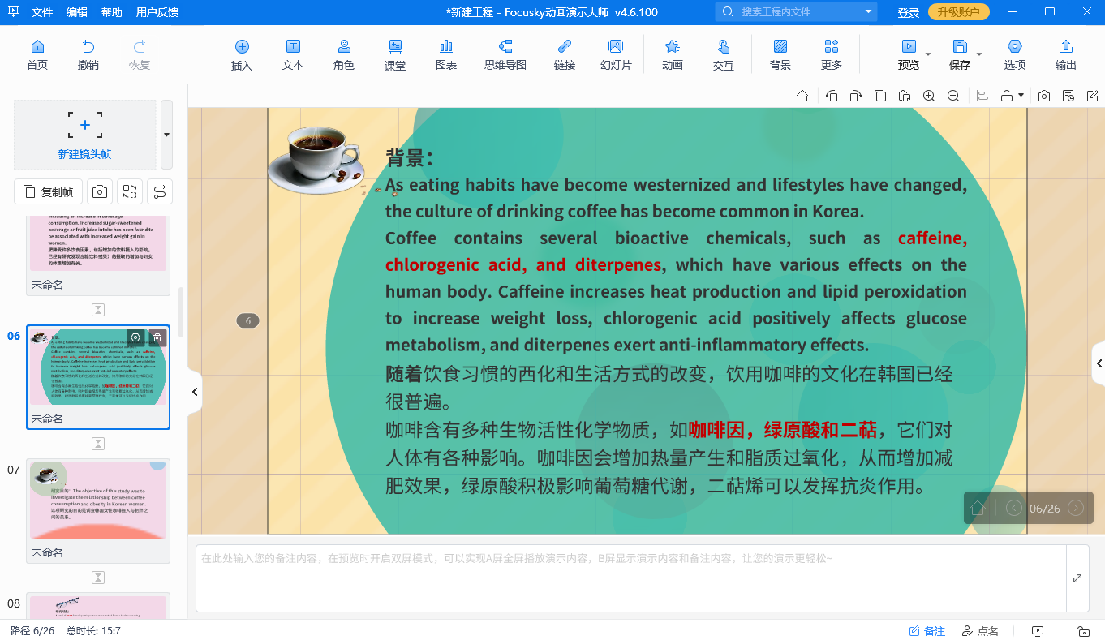The height and width of the screenshot is (640, 1105).
Task: Click the screenshot camera icon in canvas toolbar
Action: click(x=1044, y=96)
